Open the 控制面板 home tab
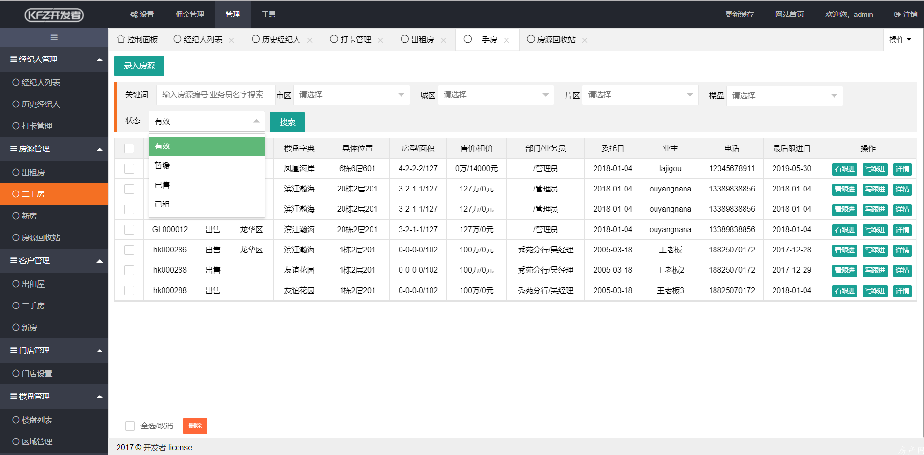 coord(137,40)
